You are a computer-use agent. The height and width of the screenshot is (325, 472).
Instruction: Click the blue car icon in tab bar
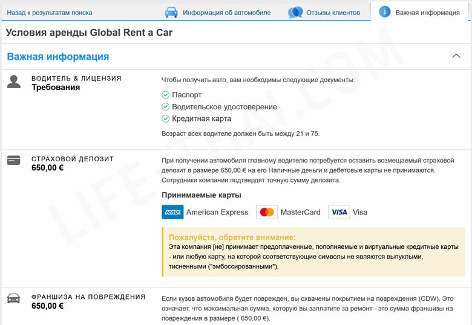click(171, 12)
